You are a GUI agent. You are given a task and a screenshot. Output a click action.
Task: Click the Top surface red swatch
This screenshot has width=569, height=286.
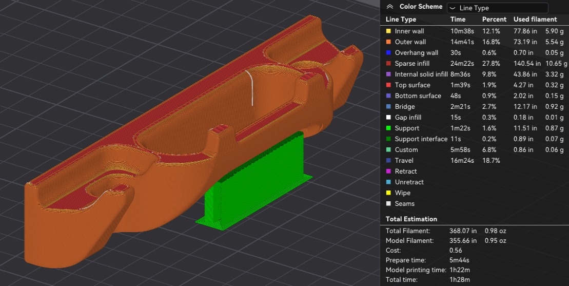click(x=388, y=85)
